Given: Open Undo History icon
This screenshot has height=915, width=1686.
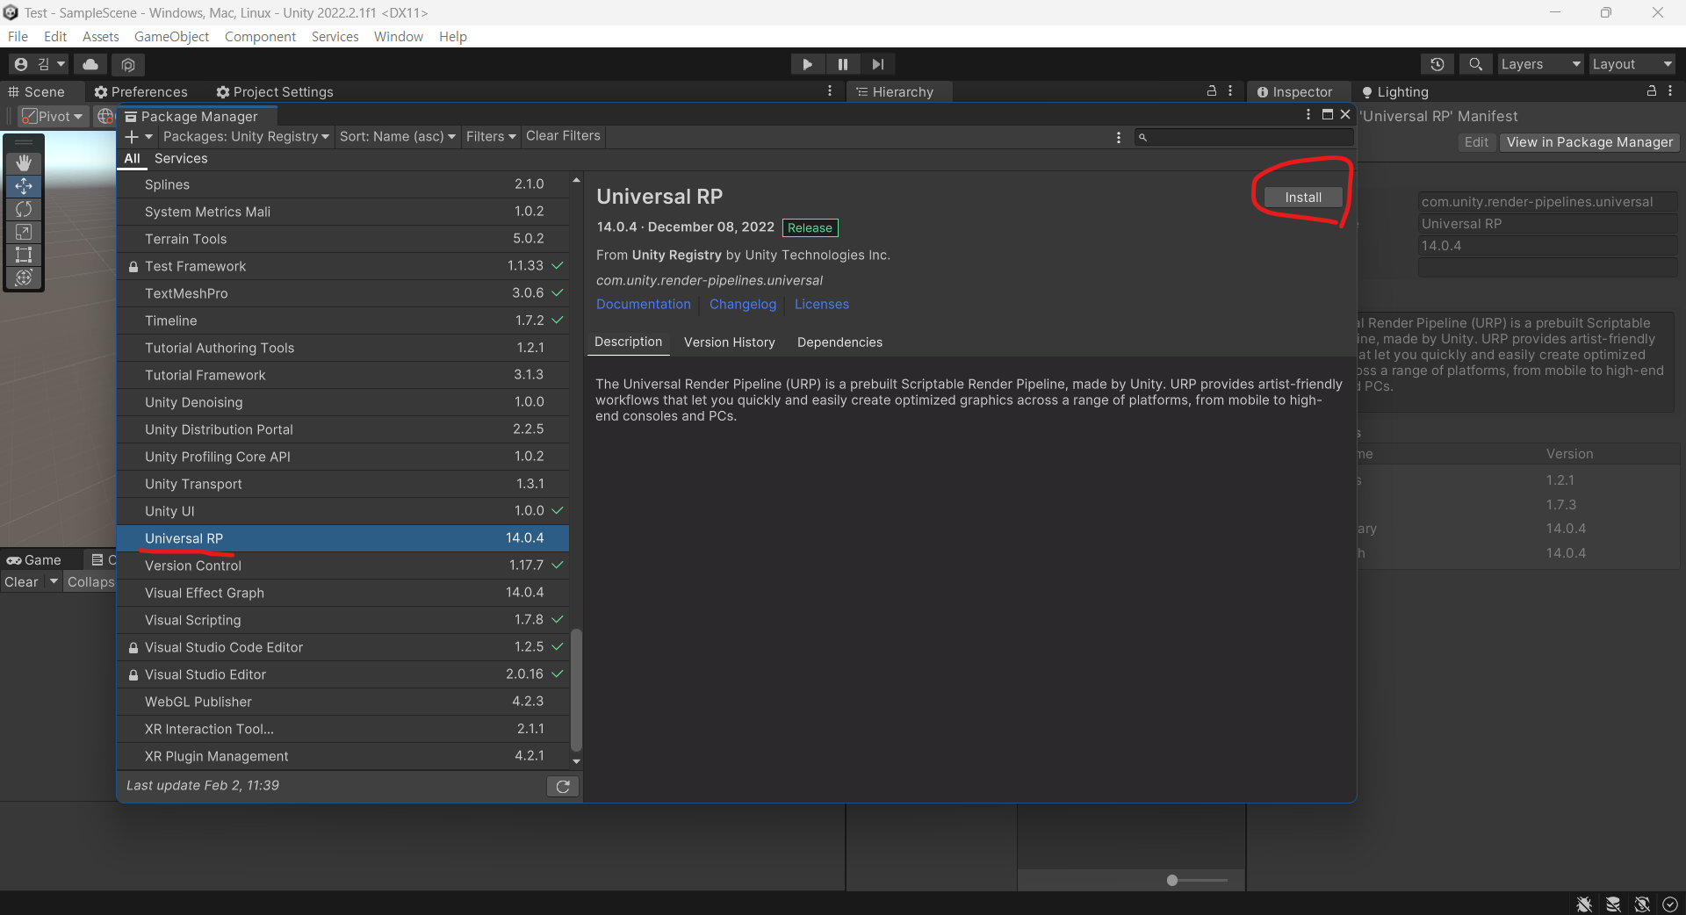Looking at the screenshot, I should (x=1437, y=64).
